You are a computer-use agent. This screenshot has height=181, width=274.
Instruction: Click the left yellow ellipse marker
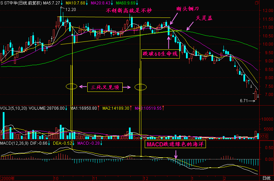pyautogui.click(x=71, y=87)
